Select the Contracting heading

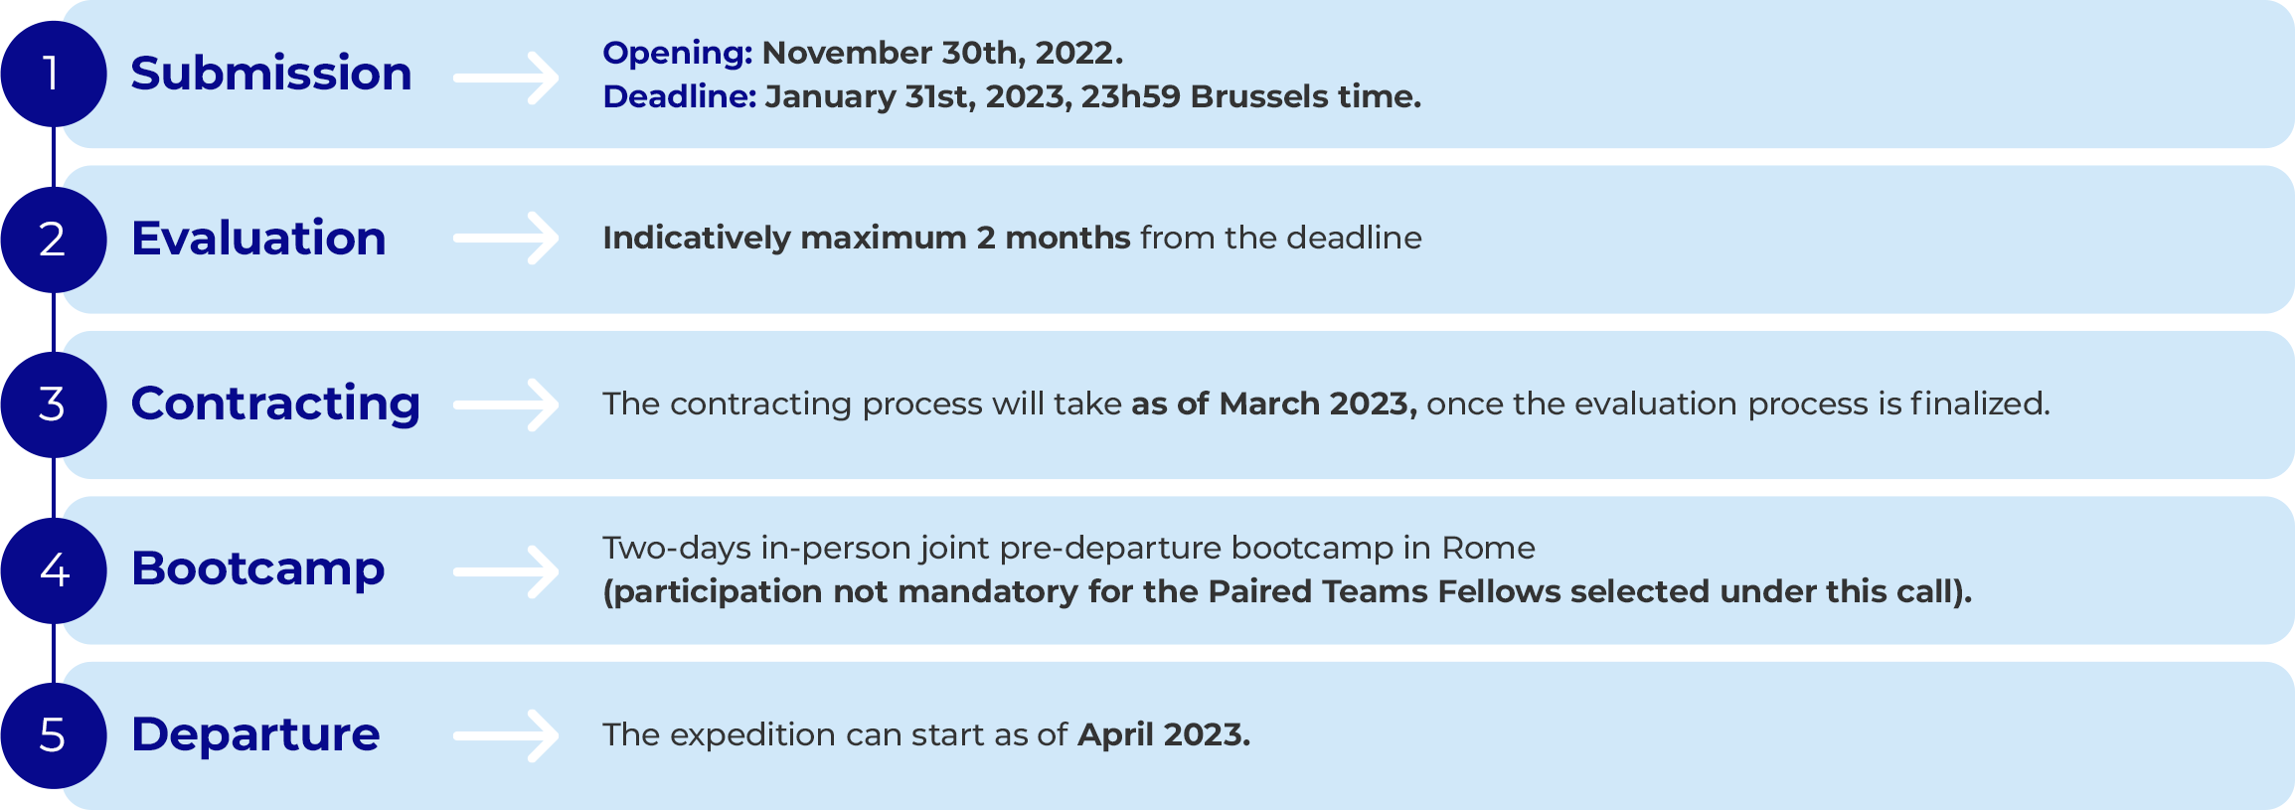[x=276, y=405]
